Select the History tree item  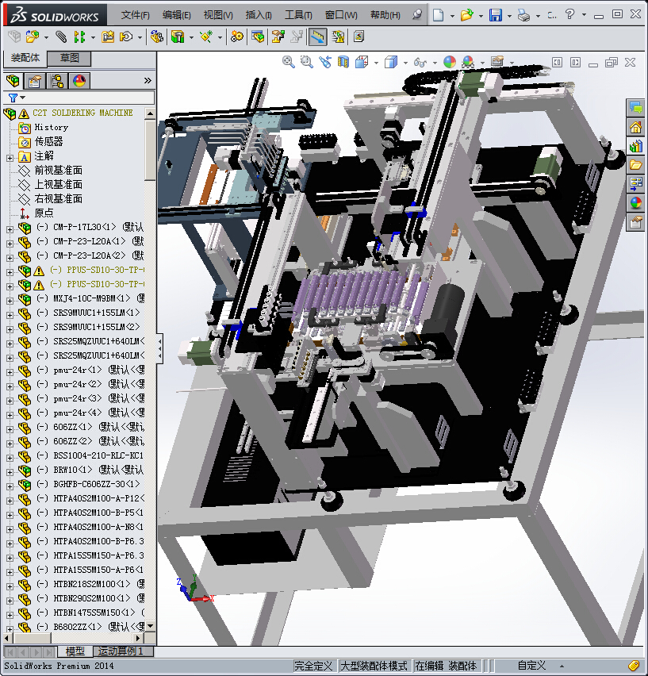tap(52, 127)
